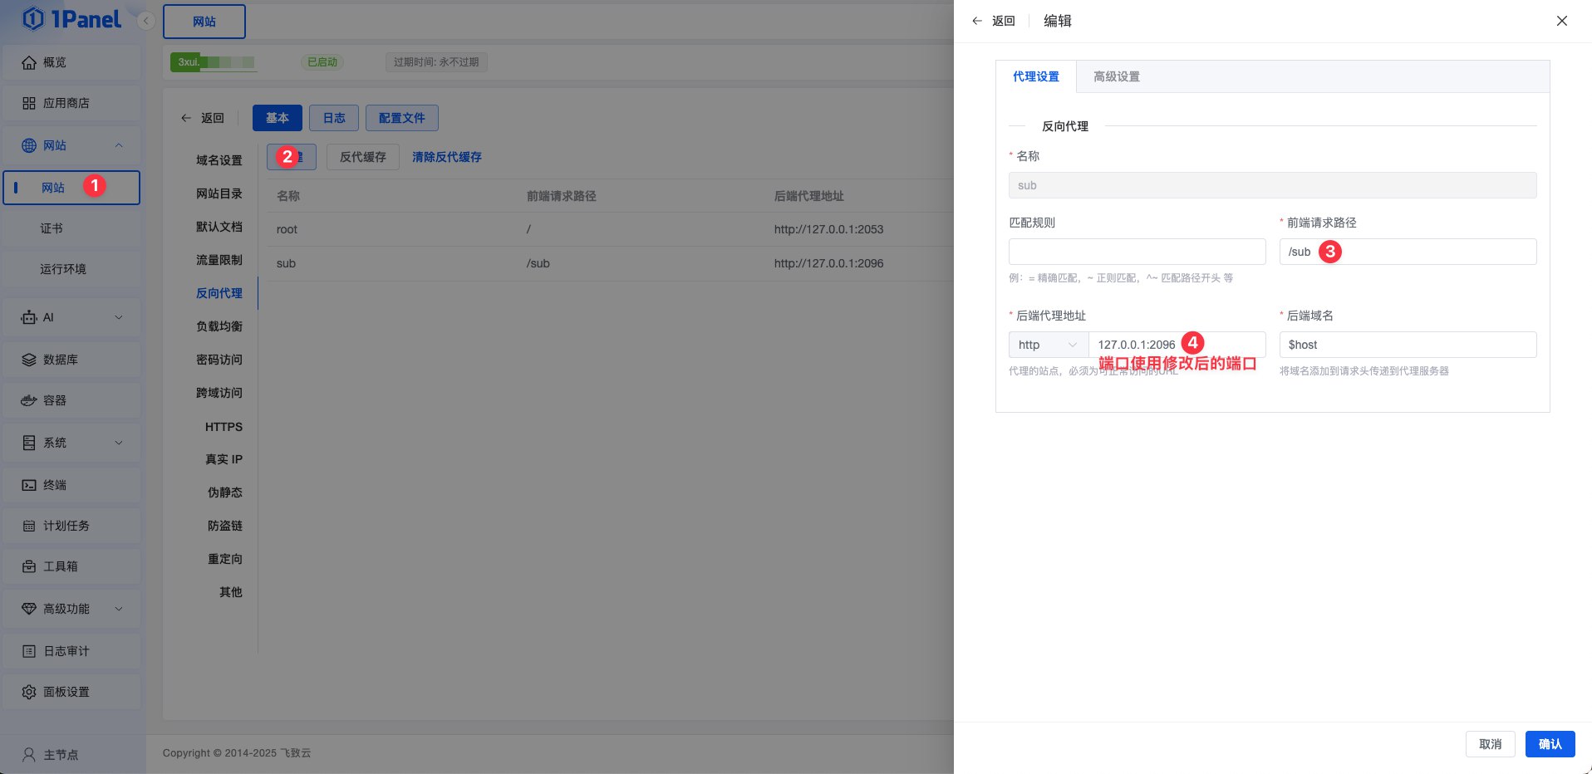Click the 匹配规则 input field

click(x=1137, y=251)
